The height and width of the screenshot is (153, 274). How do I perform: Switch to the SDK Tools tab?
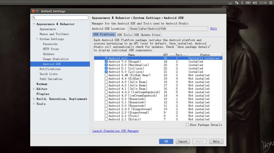point(124,35)
